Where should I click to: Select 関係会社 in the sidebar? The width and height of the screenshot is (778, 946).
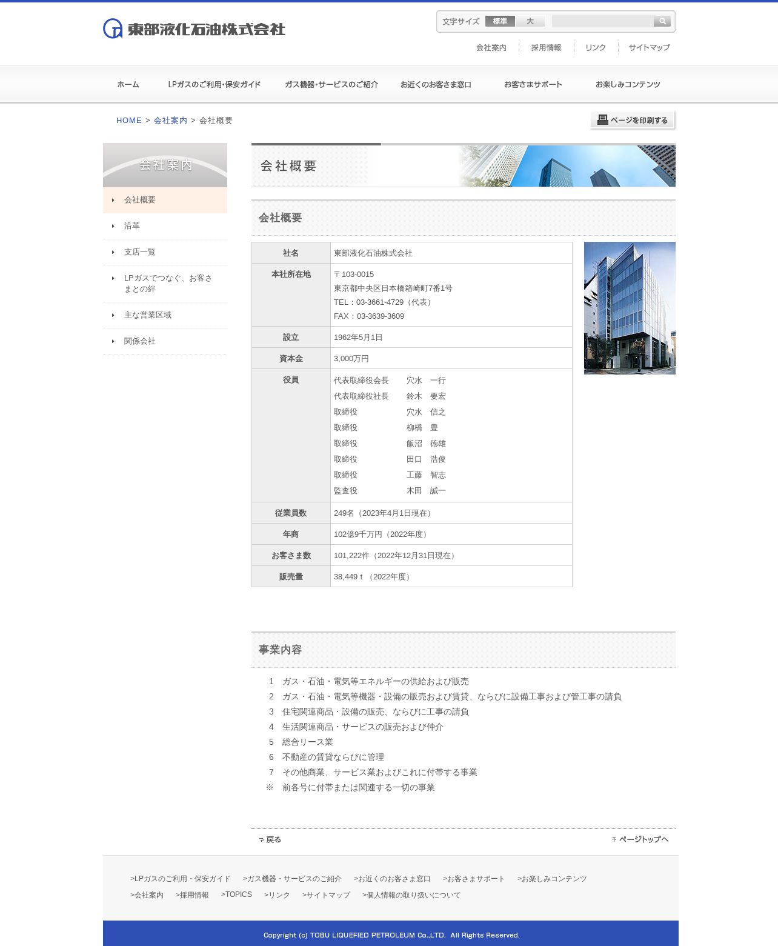pyautogui.click(x=165, y=341)
